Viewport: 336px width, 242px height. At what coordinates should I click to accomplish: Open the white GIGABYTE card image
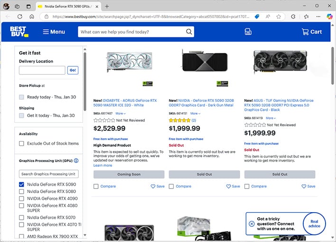(x=130, y=62)
